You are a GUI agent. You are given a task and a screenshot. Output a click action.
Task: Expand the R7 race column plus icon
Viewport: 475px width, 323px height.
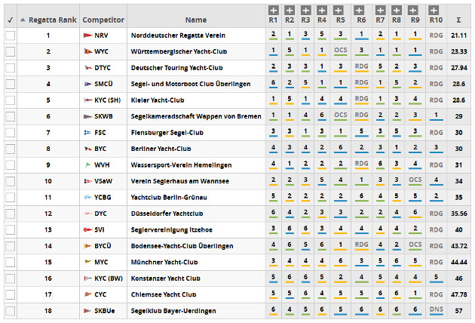pos(380,11)
